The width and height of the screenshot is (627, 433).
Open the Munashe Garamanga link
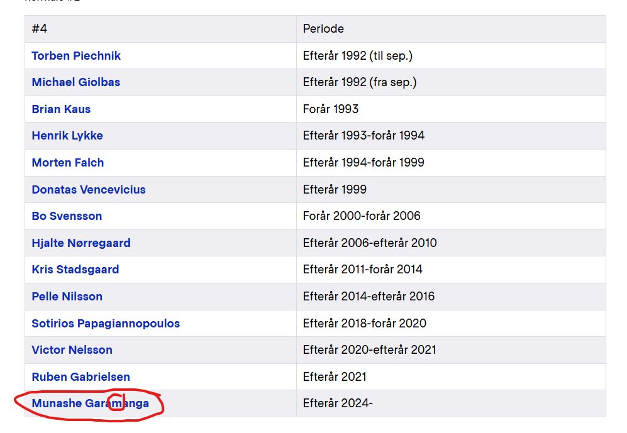tap(91, 403)
